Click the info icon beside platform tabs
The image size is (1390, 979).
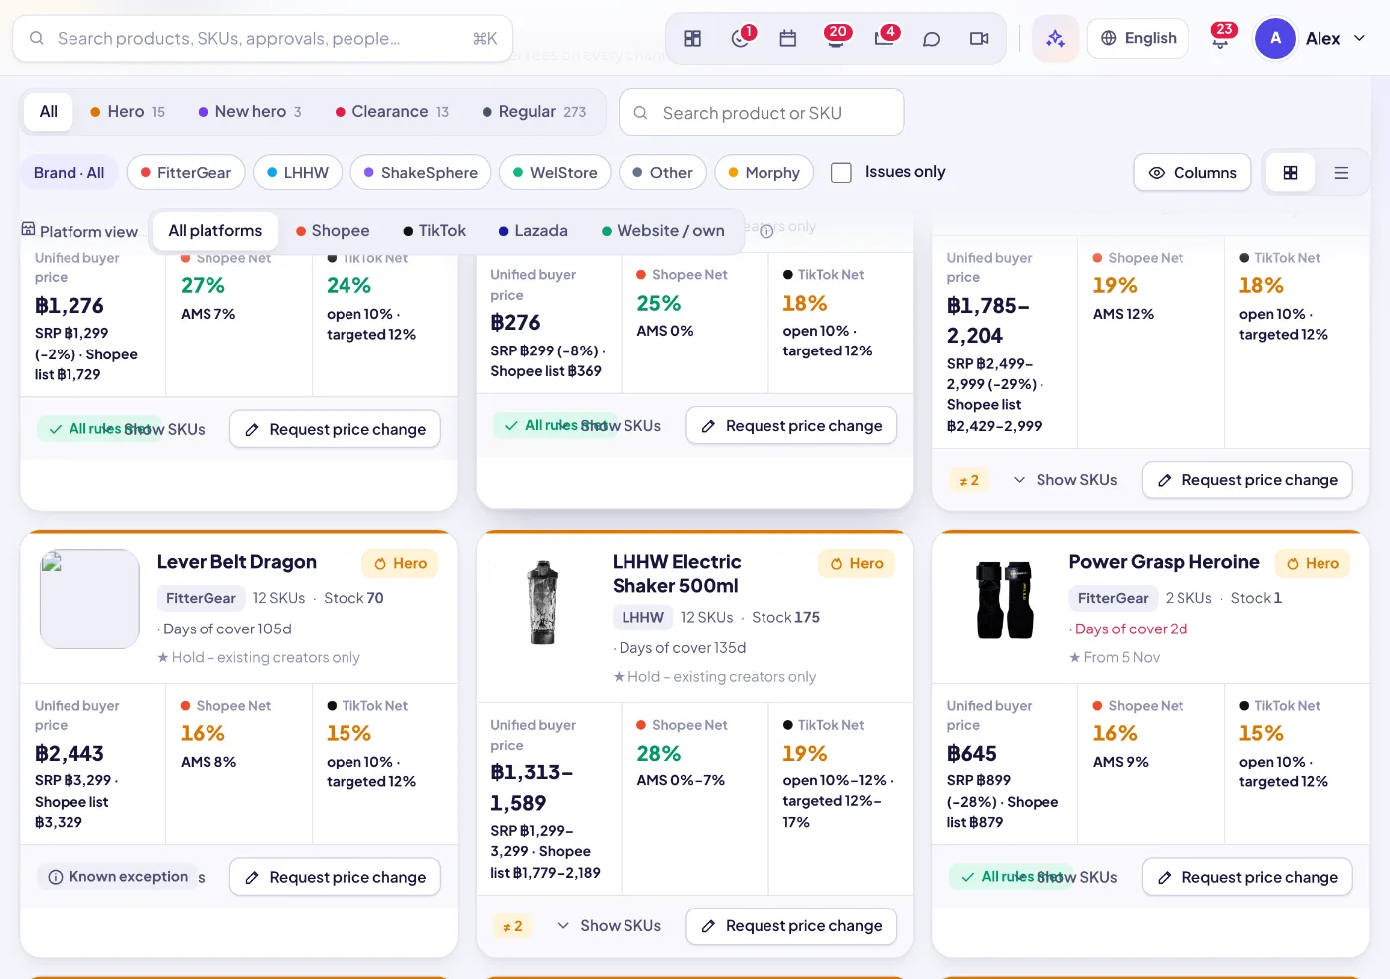point(766,231)
